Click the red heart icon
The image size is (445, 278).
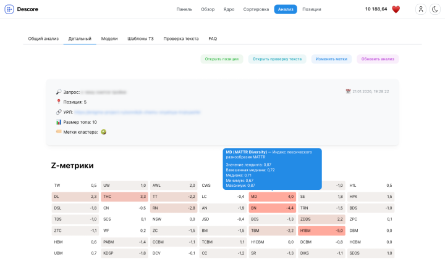tap(396, 9)
